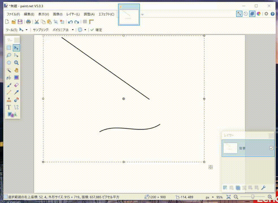Select the Recolor tool

pyautogui.click(x=16, y=100)
